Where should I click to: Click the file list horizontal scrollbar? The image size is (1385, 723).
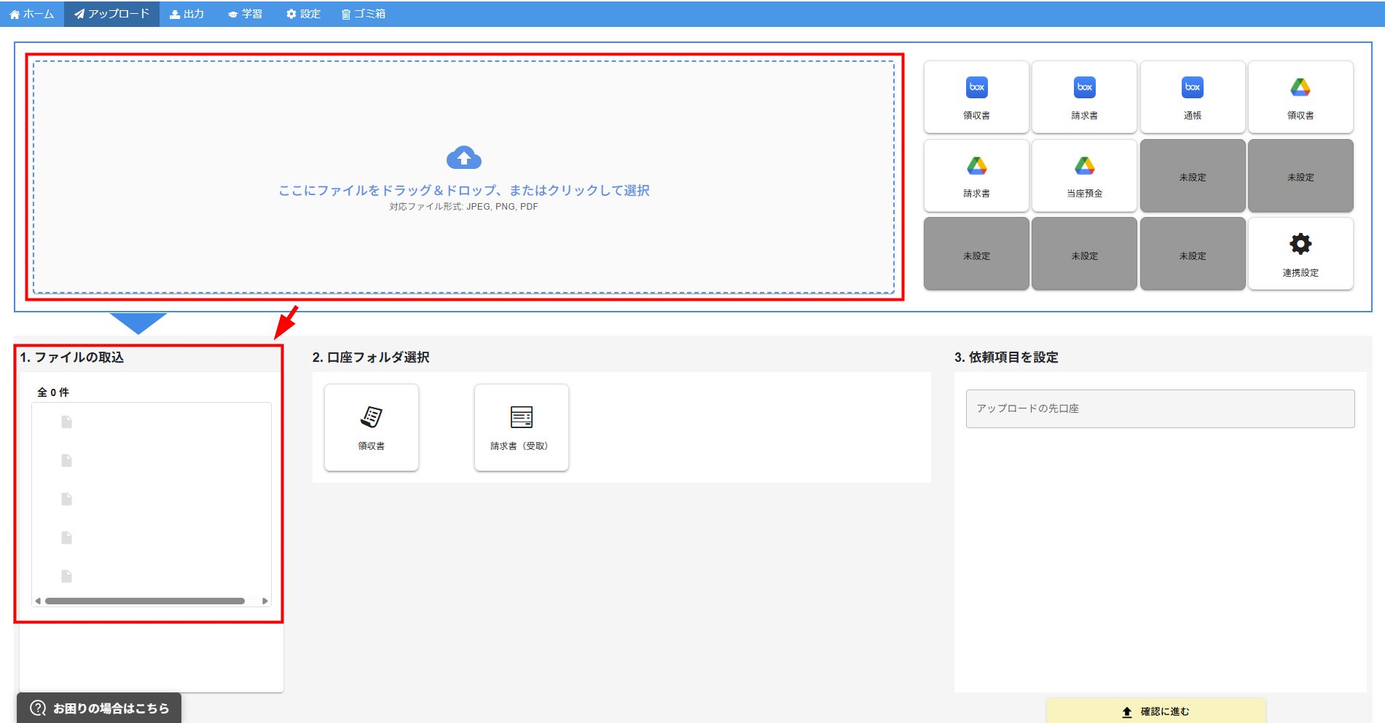[x=145, y=601]
